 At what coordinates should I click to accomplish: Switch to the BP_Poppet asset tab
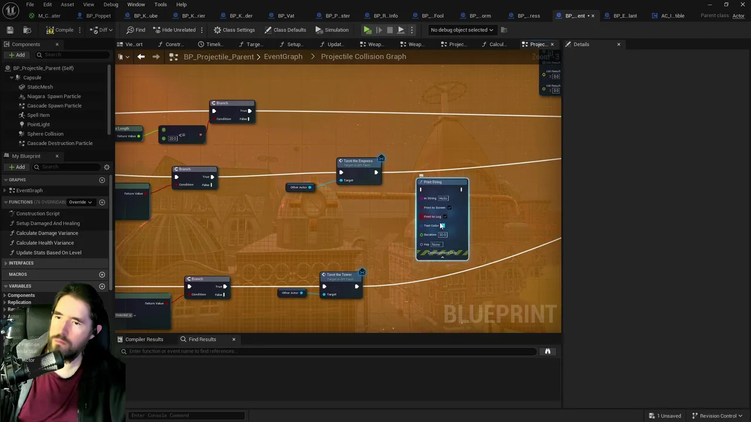[98, 16]
